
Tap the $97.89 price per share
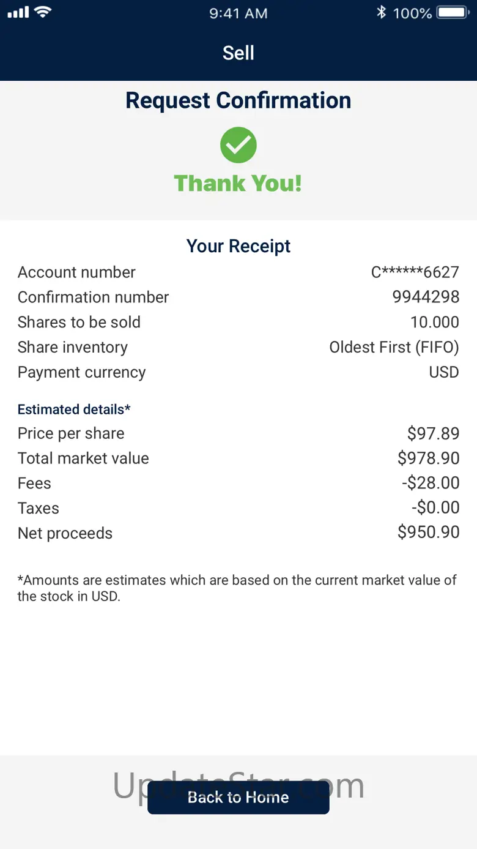(433, 433)
